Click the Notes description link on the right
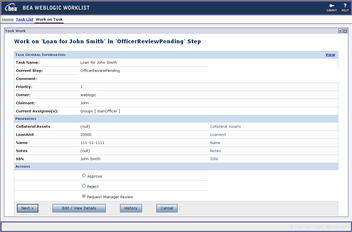 point(215,151)
